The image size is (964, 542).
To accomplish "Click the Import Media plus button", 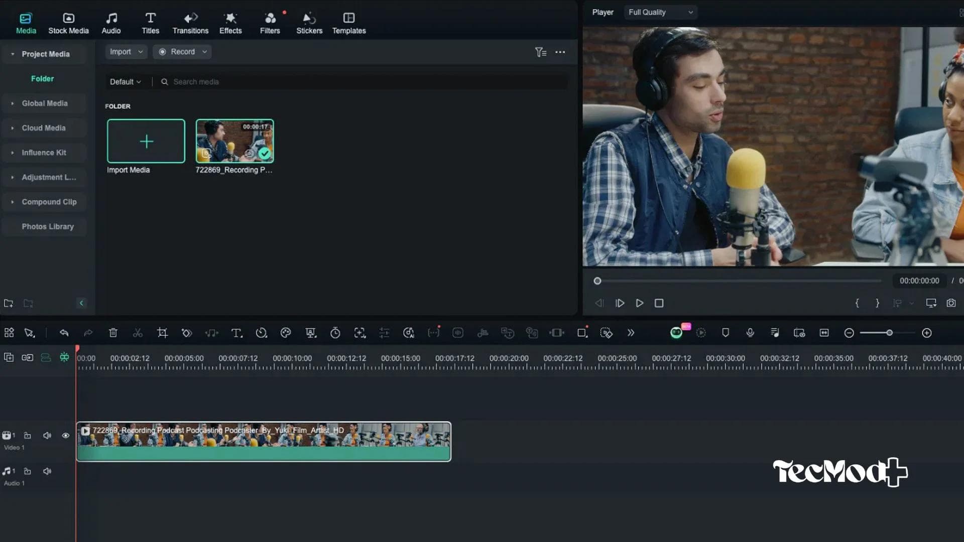I will coord(146,141).
